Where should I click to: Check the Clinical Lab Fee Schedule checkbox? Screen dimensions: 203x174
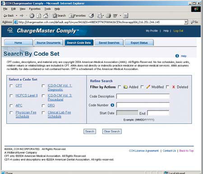click(x=43, y=113)
